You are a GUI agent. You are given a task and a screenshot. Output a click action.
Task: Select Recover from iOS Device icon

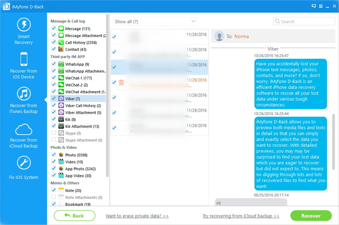pyautogui.click(x=24, y=59)
